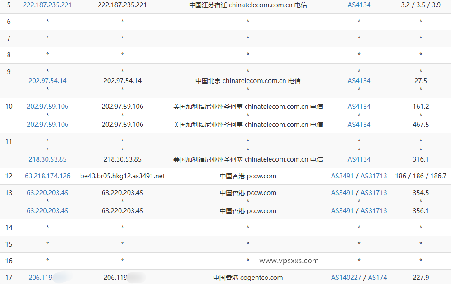Click AS4134 link in hop 9 Beijing row

pos(359,81)
